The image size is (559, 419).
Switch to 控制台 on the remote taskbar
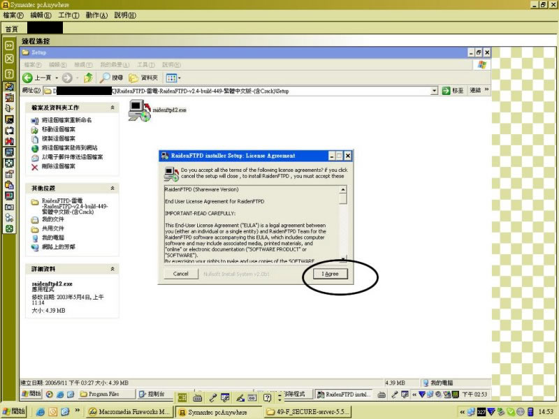(x=155, y=394)
